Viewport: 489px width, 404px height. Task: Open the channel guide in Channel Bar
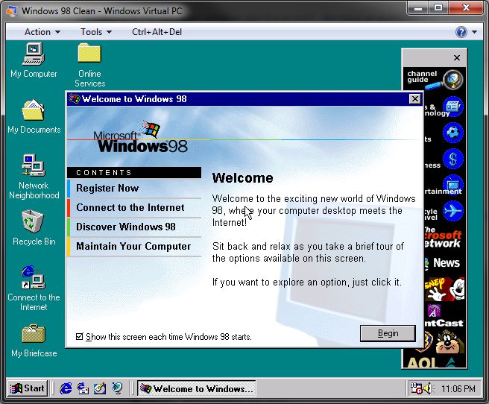(x=435, y=80)
